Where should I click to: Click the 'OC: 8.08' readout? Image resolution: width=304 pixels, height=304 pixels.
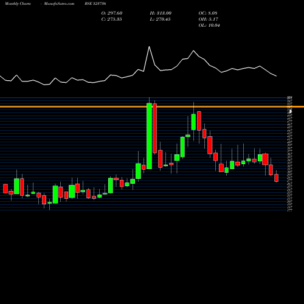(208, 13)
